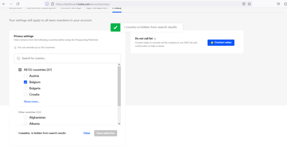Check the Bulgaria checkbox
The image size is (287, 147).
coord(25,88)
